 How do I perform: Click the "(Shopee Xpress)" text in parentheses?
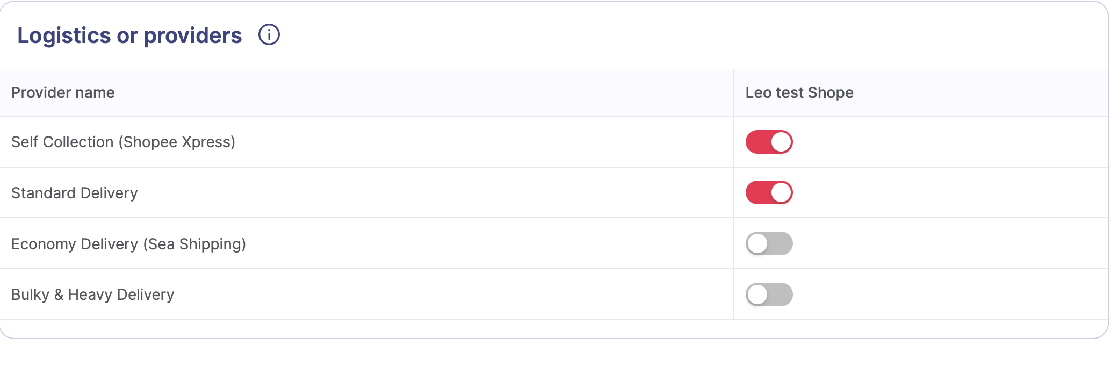(x=177, y=142)
